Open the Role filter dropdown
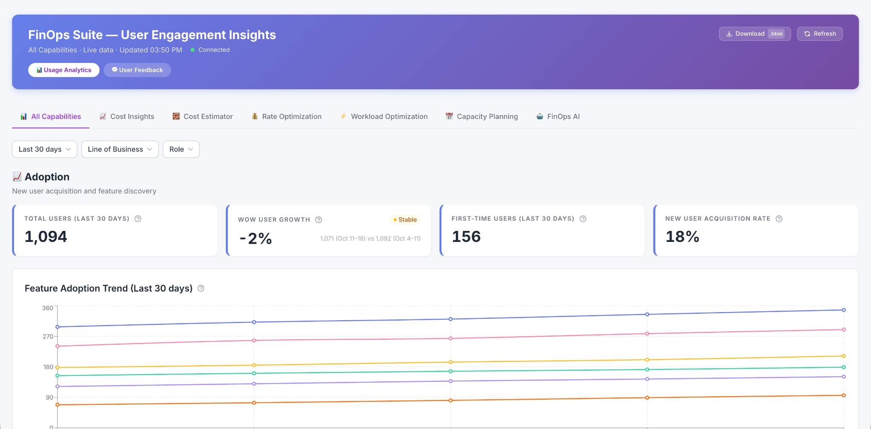Viewport: 871px width, 429px height. pyautogui.click(x=181, y=149)
